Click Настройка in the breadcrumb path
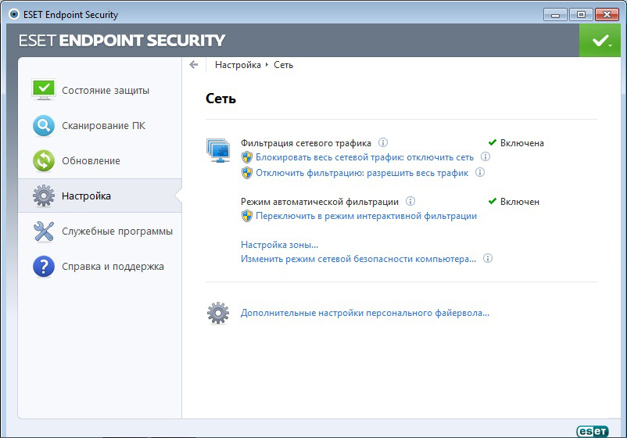The image size is (627, 438). pyautogui.click(x=238, y=65)
